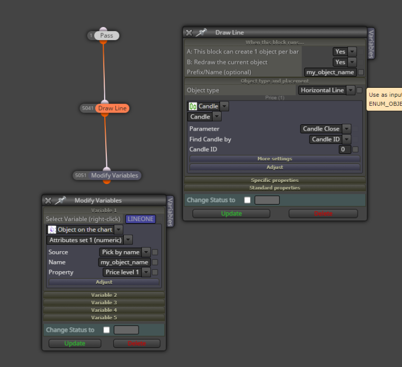The width and height of the screenshot is (402, 367).
Task: Tick the checkbox beside Name field
Action: [x=155, y=262]
